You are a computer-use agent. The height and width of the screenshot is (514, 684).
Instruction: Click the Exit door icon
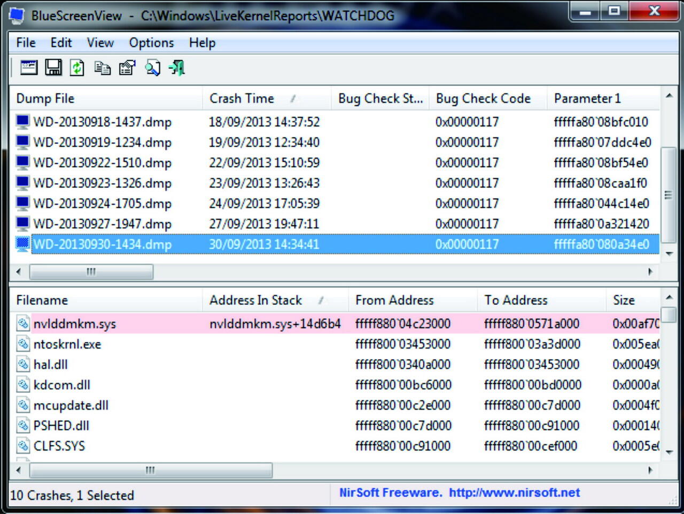177,68
